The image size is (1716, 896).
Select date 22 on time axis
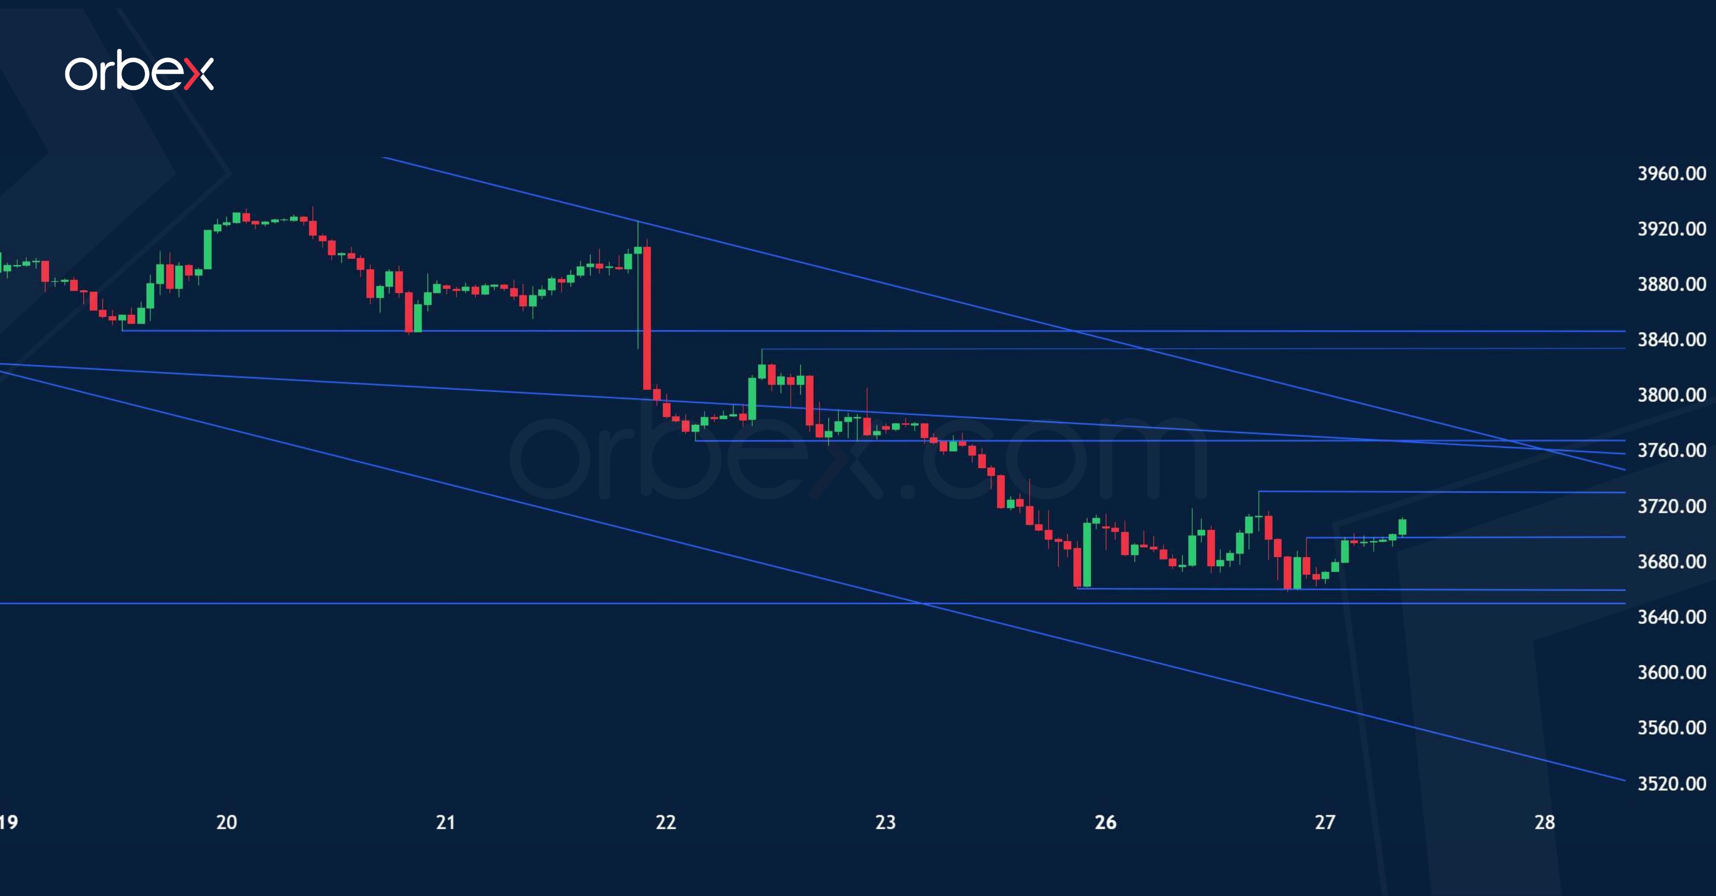click(665, 822)
